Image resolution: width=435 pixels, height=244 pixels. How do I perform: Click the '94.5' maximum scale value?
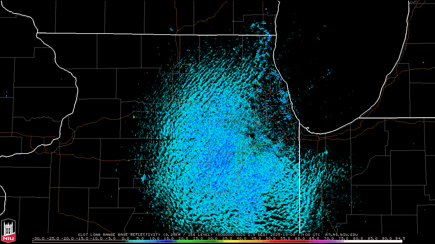click(400, 238)
